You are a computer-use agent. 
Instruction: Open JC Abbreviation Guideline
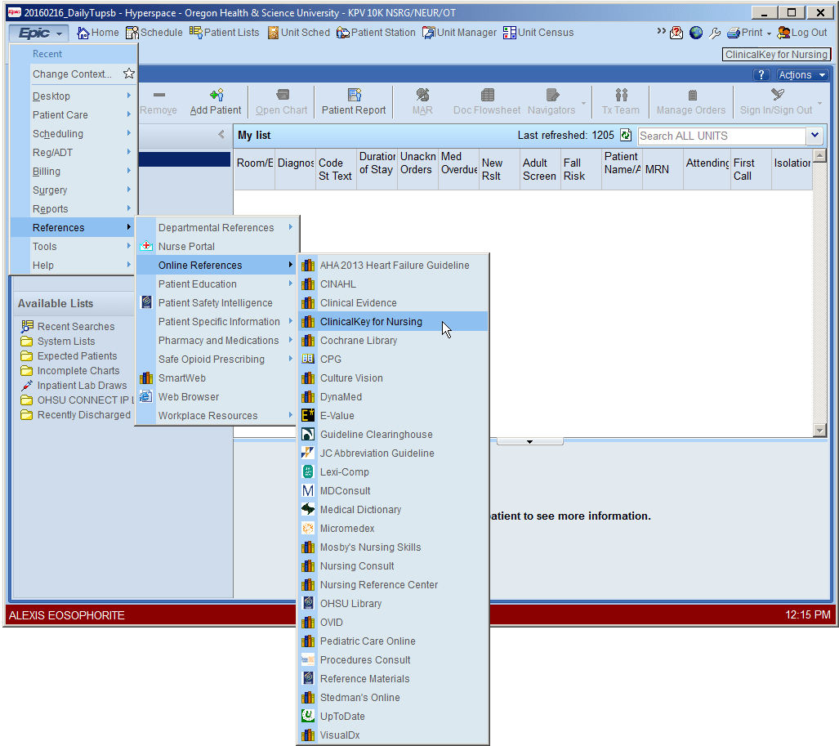tap(393, 453)
